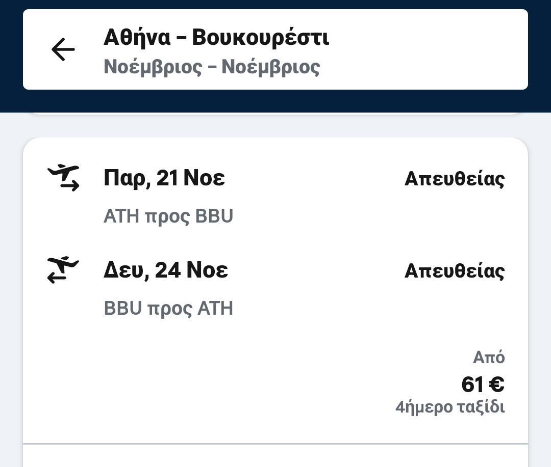Click the outbound departure plane icon
551x467 pixels.
[64, 178]
